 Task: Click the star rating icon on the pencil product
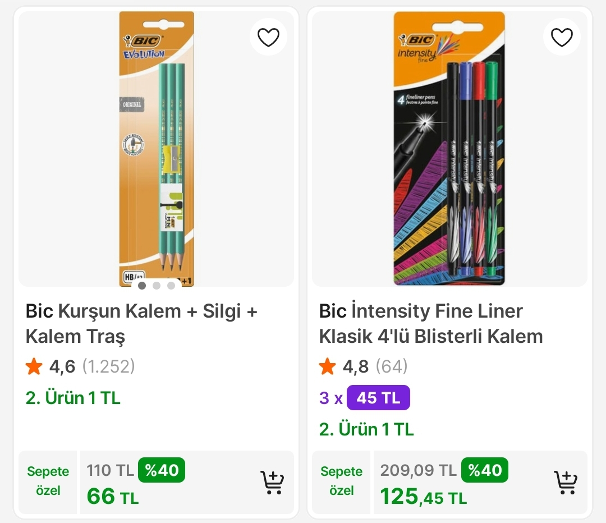click(x=34, y=366)
